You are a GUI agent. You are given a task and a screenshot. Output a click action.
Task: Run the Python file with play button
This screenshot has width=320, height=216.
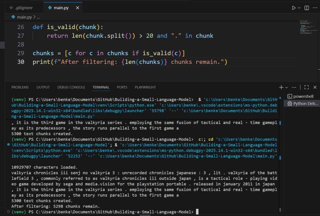(294, 8)
